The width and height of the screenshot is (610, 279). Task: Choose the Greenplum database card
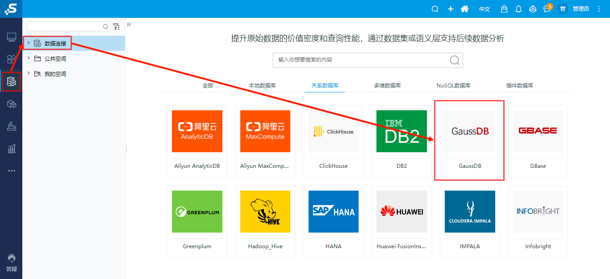[x=197, y=222]
